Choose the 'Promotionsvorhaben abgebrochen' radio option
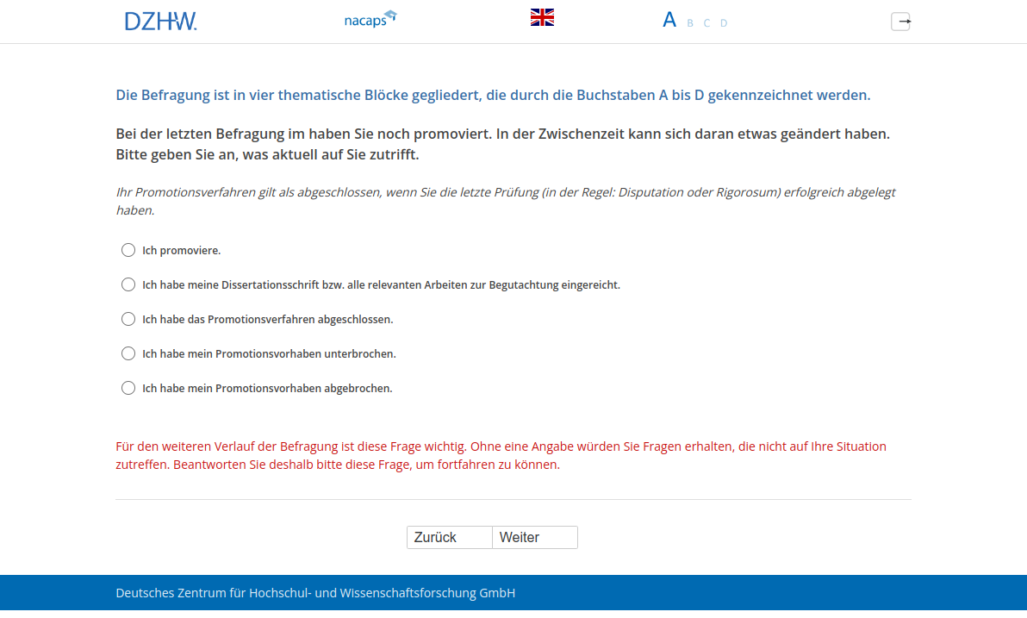 pos(128,388)
